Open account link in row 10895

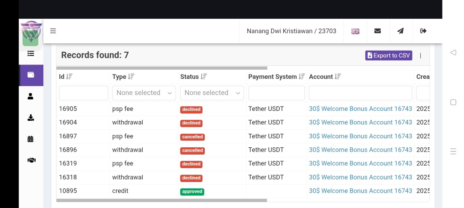coord(361,191)
